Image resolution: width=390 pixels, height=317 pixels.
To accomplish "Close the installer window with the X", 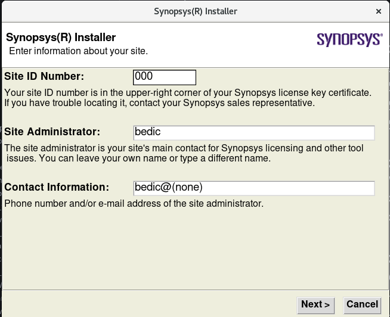I will 379,11.
